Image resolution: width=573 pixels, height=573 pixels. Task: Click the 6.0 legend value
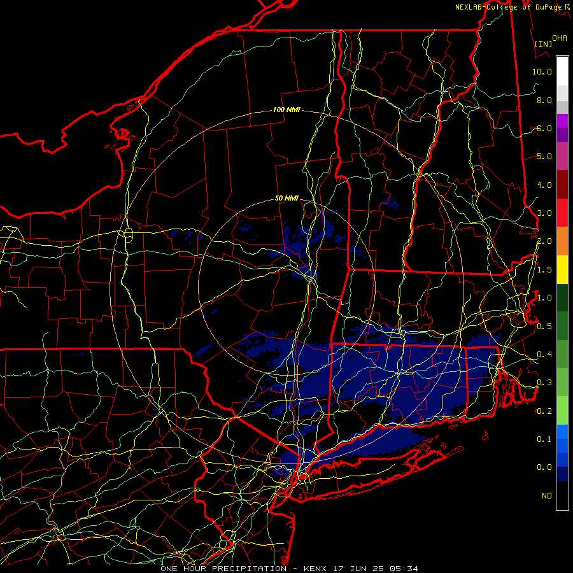[x=544, y=128]
